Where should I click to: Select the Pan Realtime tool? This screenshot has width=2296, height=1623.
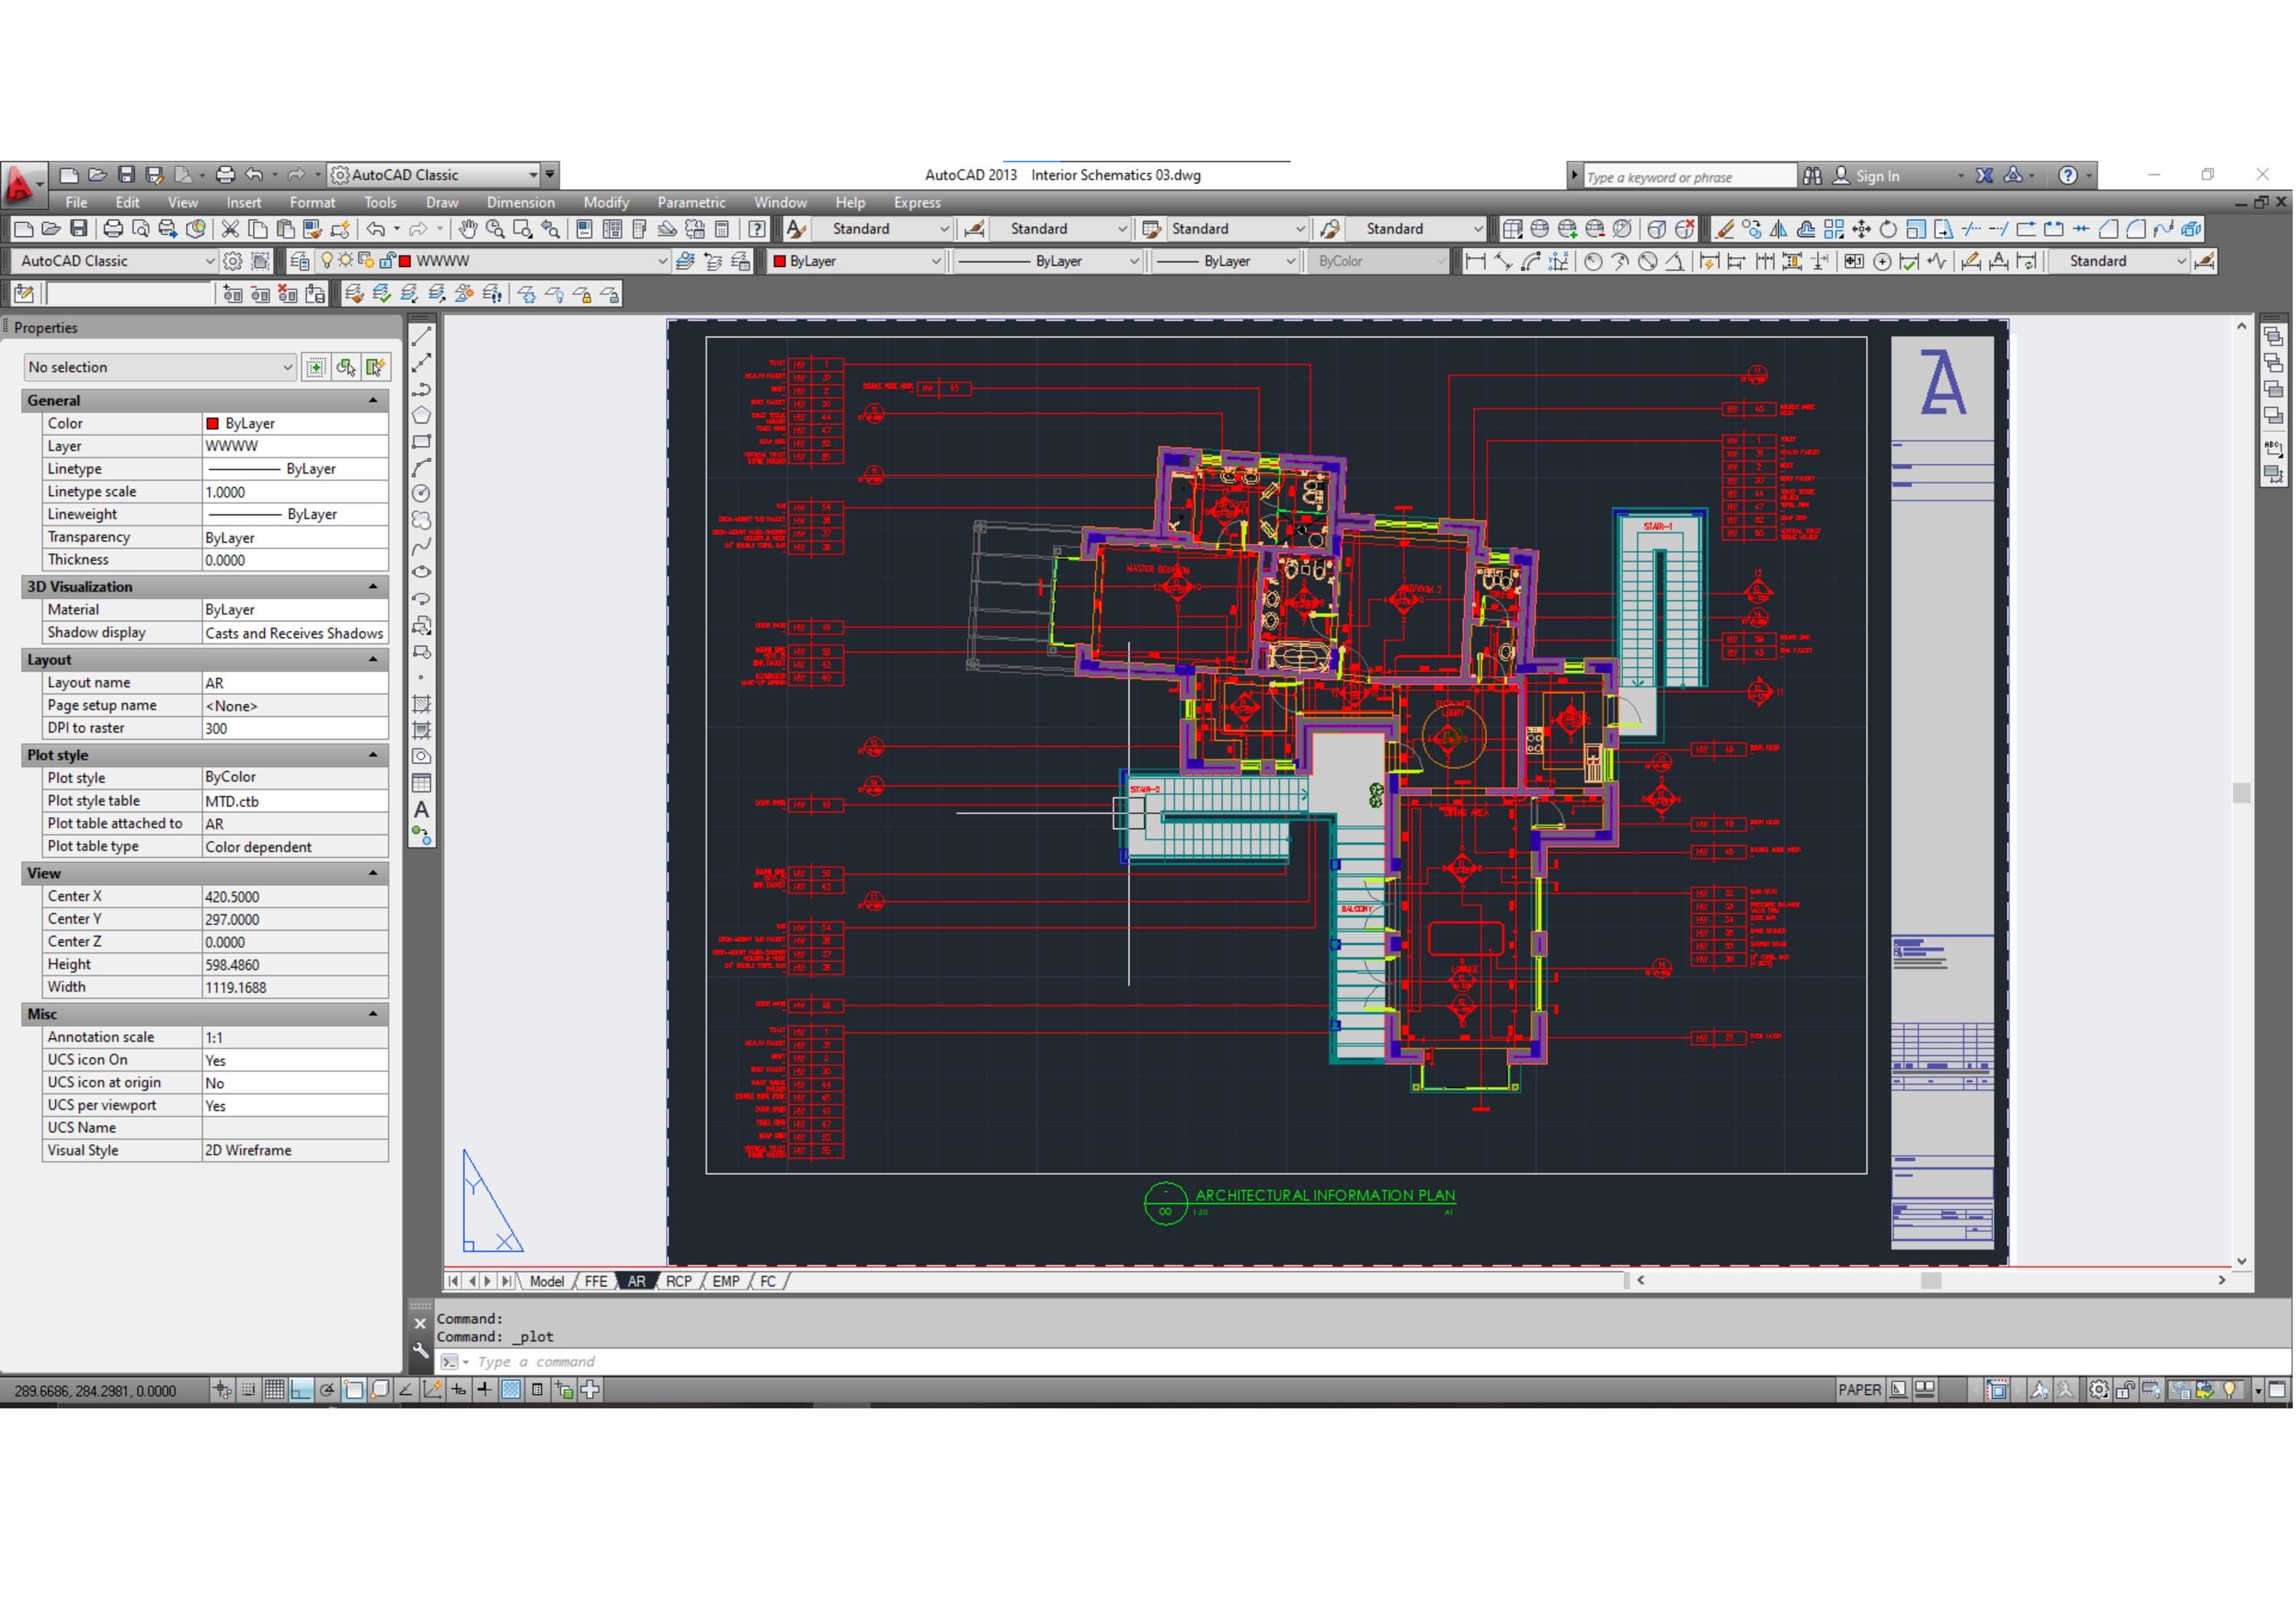coord(467,228)
